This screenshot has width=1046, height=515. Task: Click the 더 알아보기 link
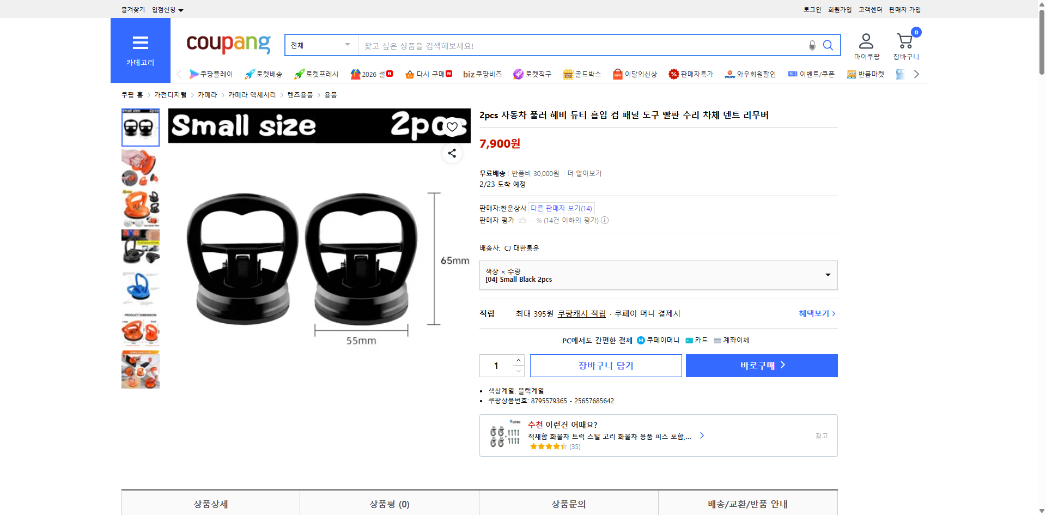point(585,173)
